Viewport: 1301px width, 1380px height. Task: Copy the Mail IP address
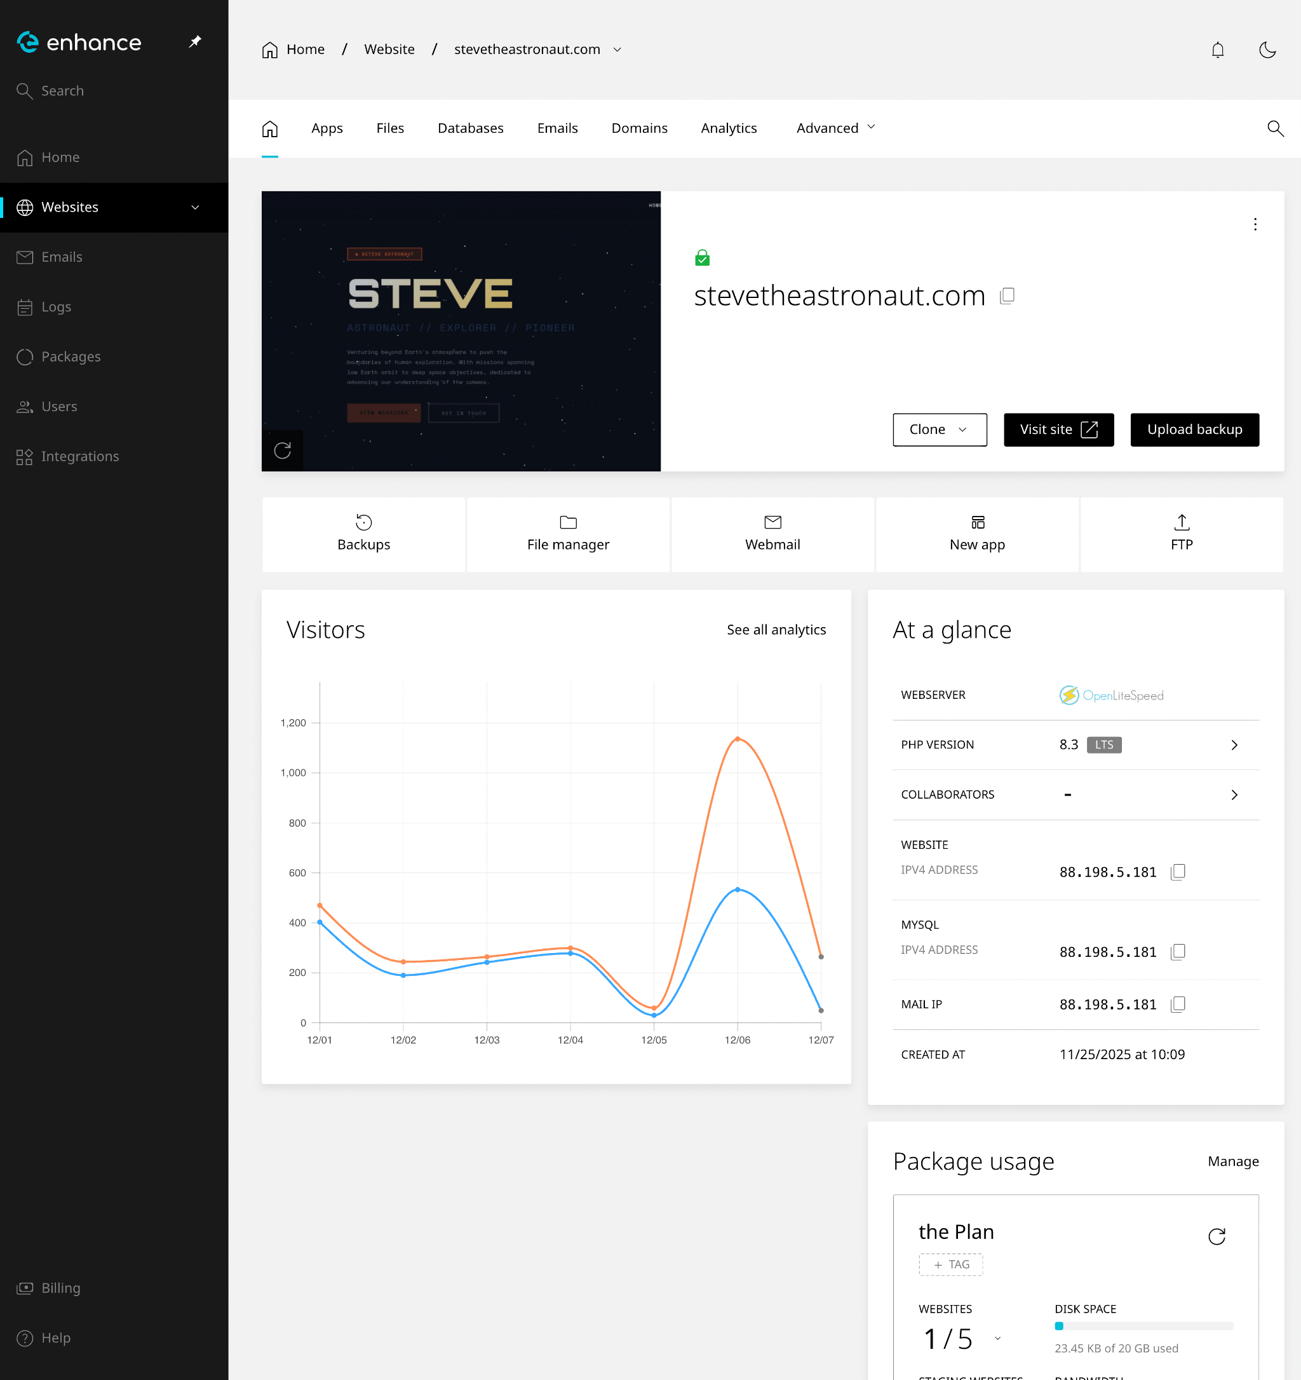tap(1178, 1005)
